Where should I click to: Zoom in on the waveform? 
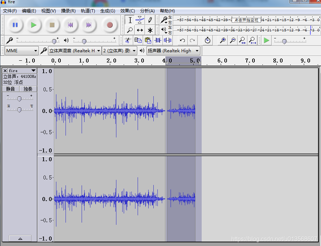(223, 40)
